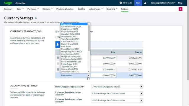Choose Swiss Franc (CHF) from list
This screenshot has width=189, height=106.
[74, 37]
